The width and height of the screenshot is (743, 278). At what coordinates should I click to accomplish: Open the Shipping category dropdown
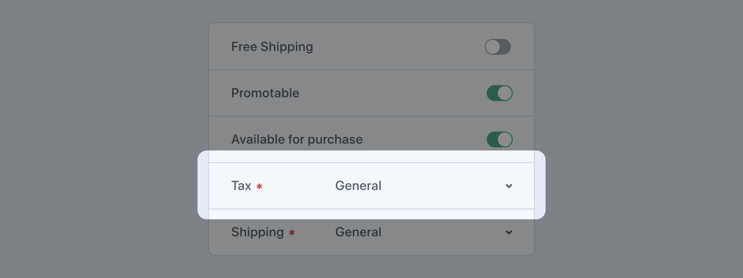(420, 232)
